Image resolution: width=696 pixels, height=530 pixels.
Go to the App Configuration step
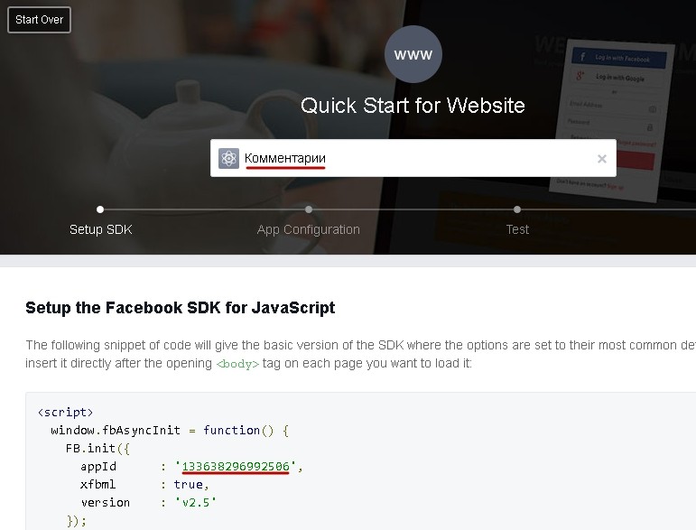coord(308,229)
